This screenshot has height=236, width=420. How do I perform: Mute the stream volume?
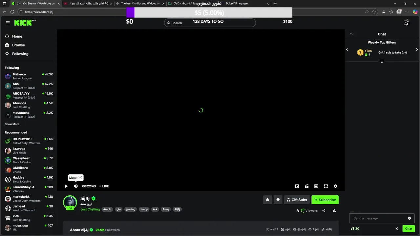coord(76,186)
